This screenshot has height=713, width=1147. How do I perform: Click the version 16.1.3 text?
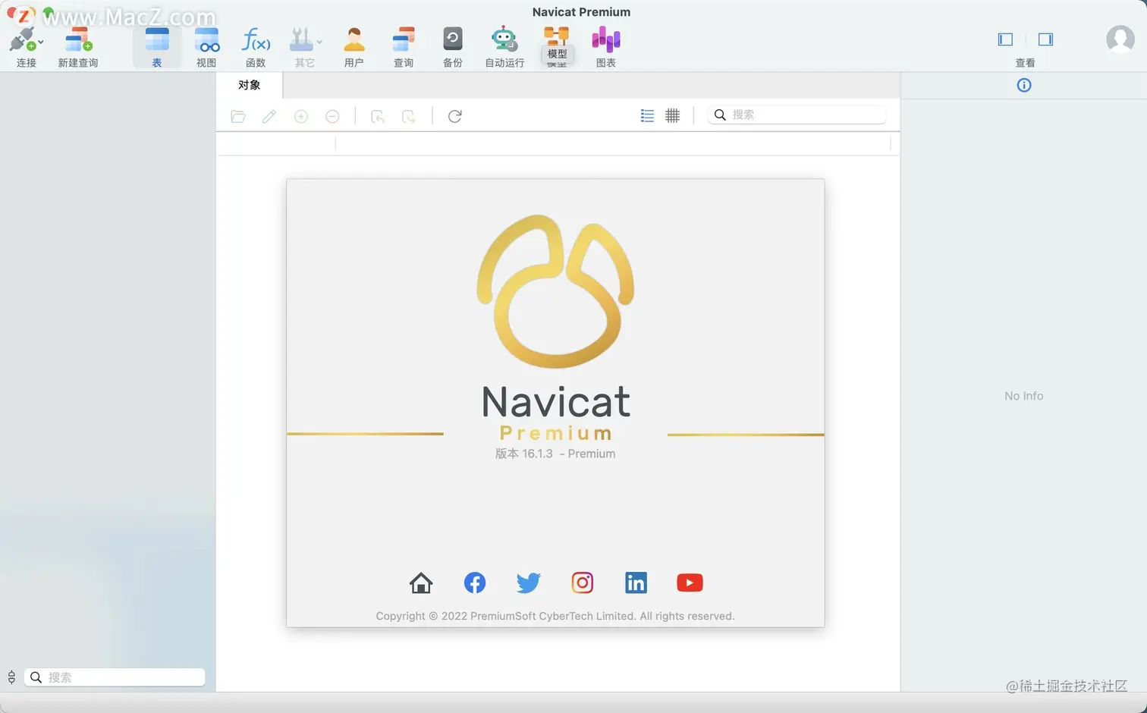tap(555, 454)
